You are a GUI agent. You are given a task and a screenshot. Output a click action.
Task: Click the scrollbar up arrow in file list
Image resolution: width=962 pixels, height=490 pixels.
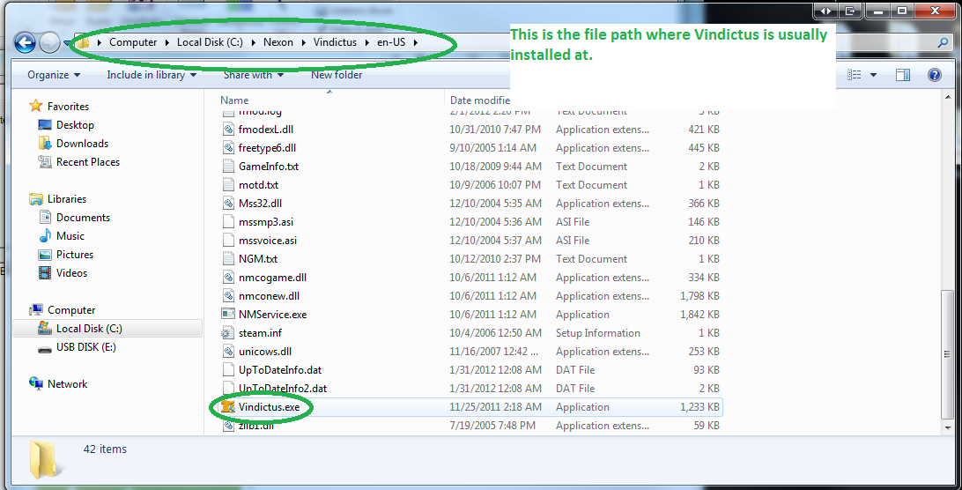click(x=948, y=97)
